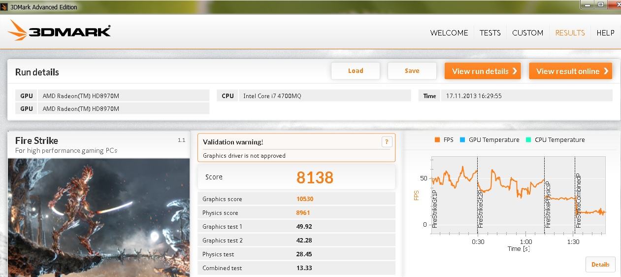Click the Intel Core i7 4700MQ field
The height and width of the screenshot is (277, 621).
[325, 96]
